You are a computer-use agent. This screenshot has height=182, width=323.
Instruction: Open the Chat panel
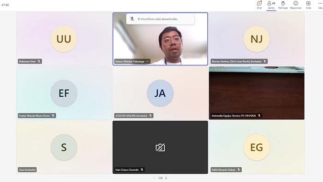(259, 5)
